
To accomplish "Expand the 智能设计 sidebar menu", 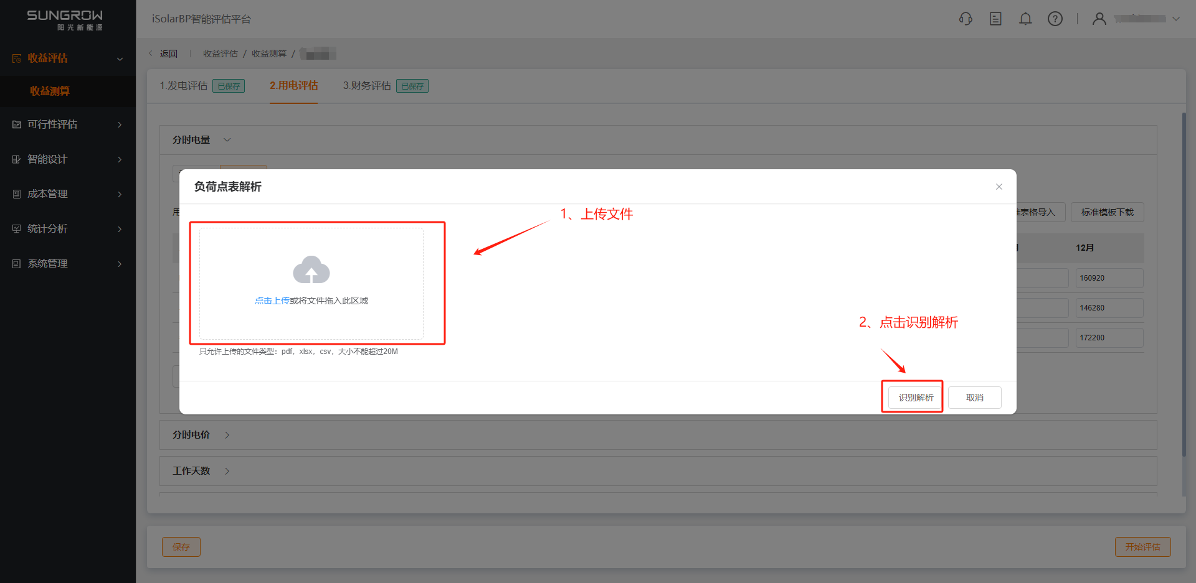I will point(67,159).
